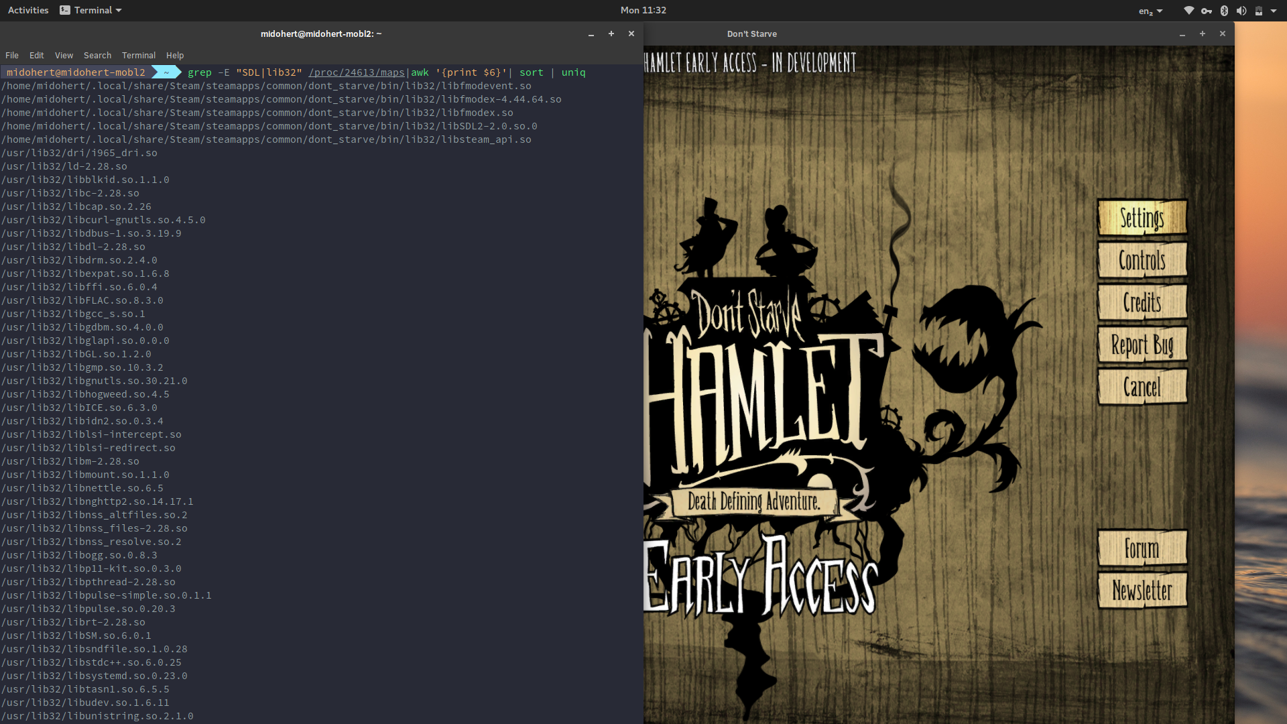
Task: Click the libGL.so.1.2.0 line
Action: [76, 354]
